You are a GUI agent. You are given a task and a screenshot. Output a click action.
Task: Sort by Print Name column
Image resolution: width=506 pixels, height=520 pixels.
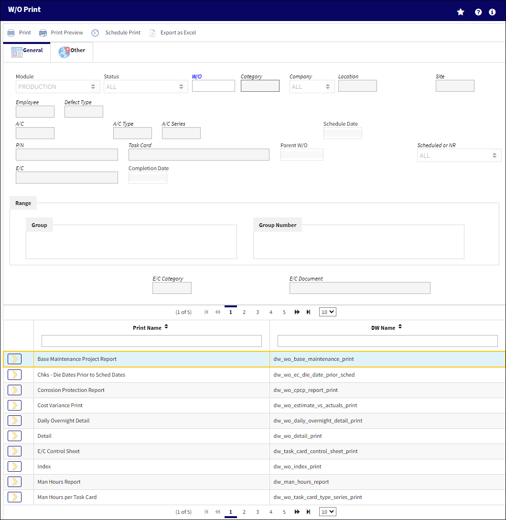[x=166, y=327]
